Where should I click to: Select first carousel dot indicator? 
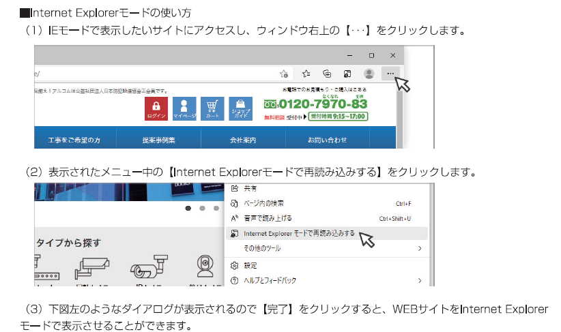coord(188,208)
